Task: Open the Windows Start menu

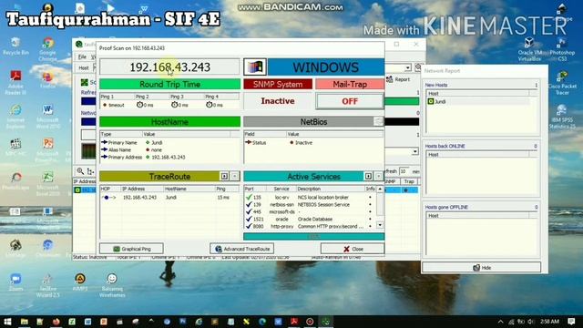Action: click(x=7, y=322)
